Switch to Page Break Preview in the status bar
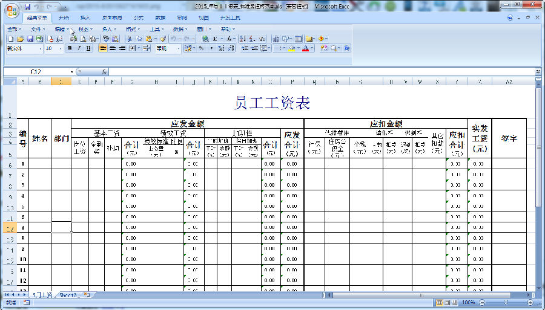This screenshot has width=545, height=310. 454,303
